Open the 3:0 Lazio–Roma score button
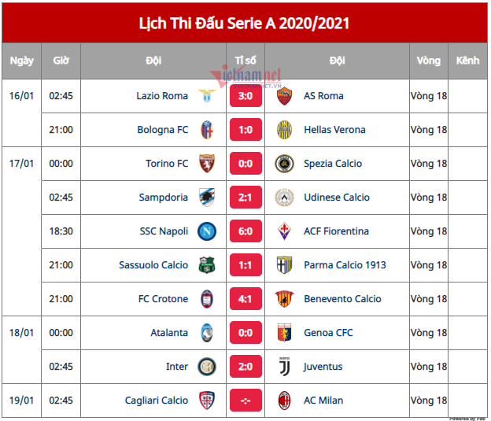 pyautogui.click(x=245, y=96)
